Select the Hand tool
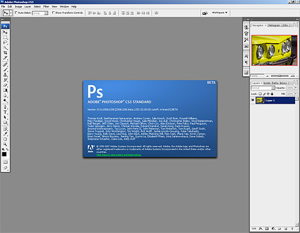300x233 pixels. (x=5, y=139)
